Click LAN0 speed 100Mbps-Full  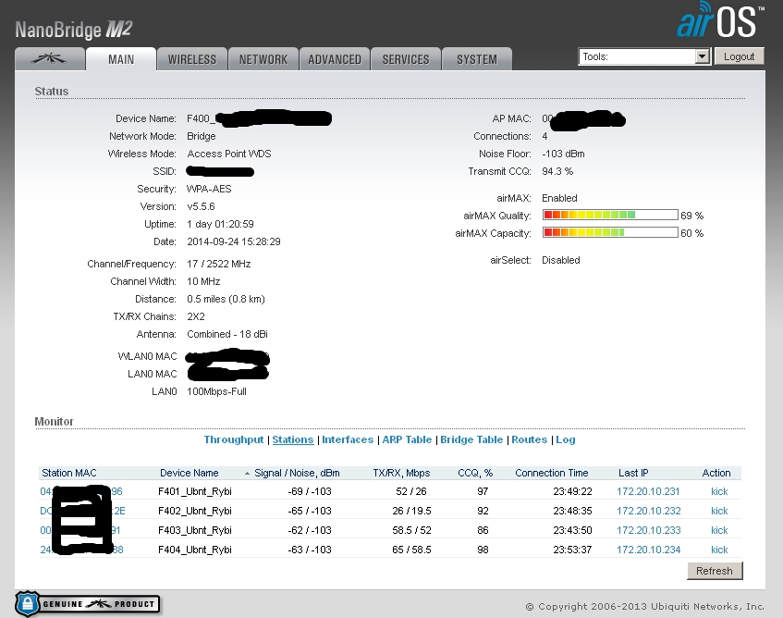(216, 391)
